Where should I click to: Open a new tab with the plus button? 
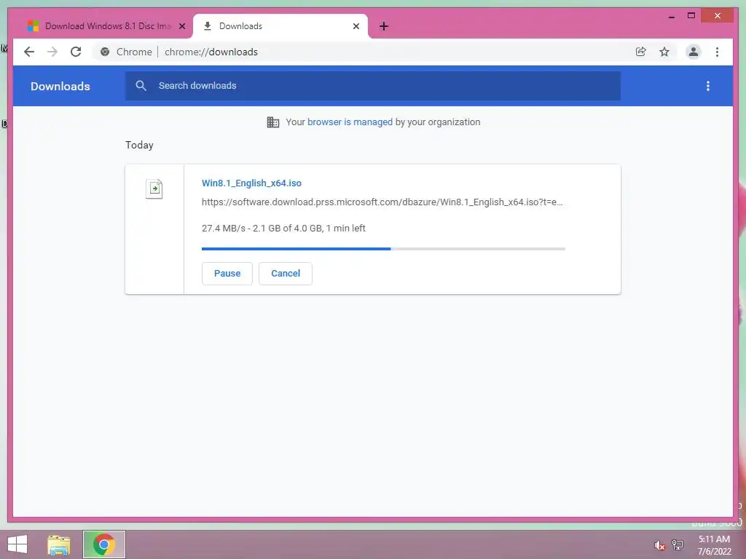(x=384, y=26)
